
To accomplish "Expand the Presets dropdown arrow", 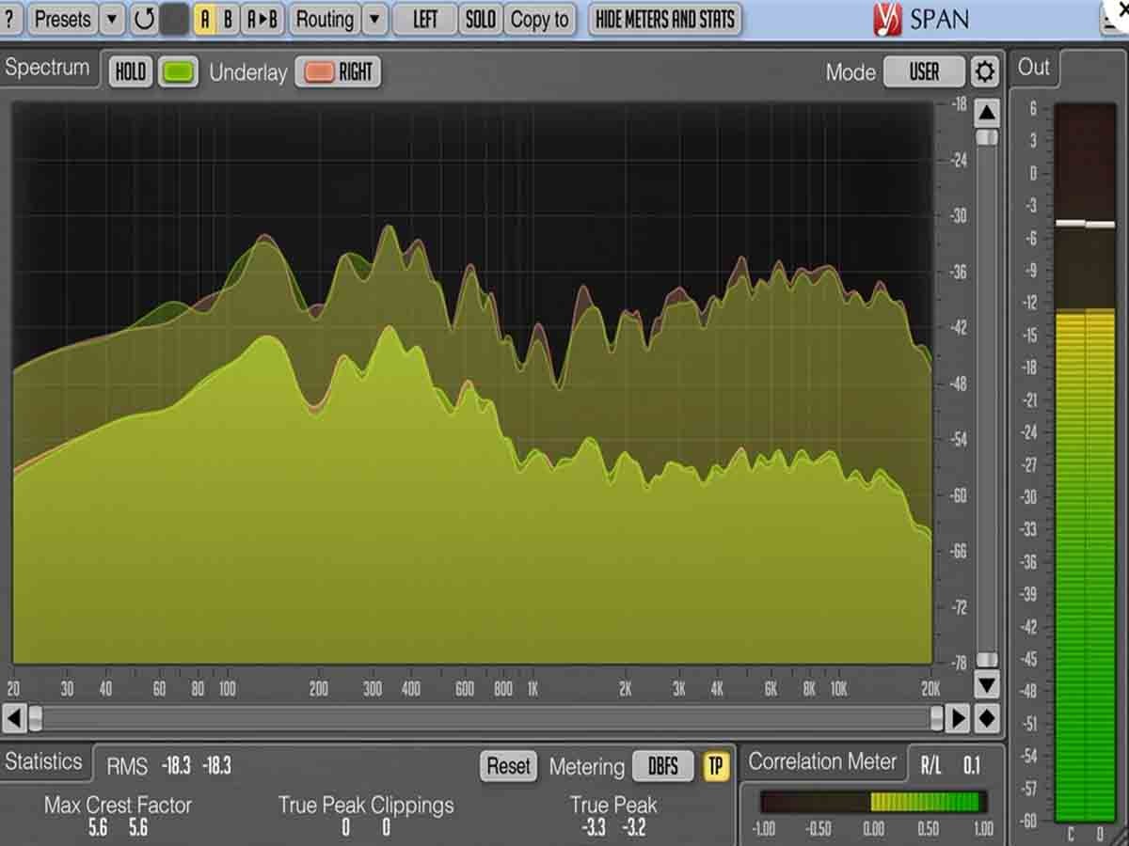I will click(112, 19).
